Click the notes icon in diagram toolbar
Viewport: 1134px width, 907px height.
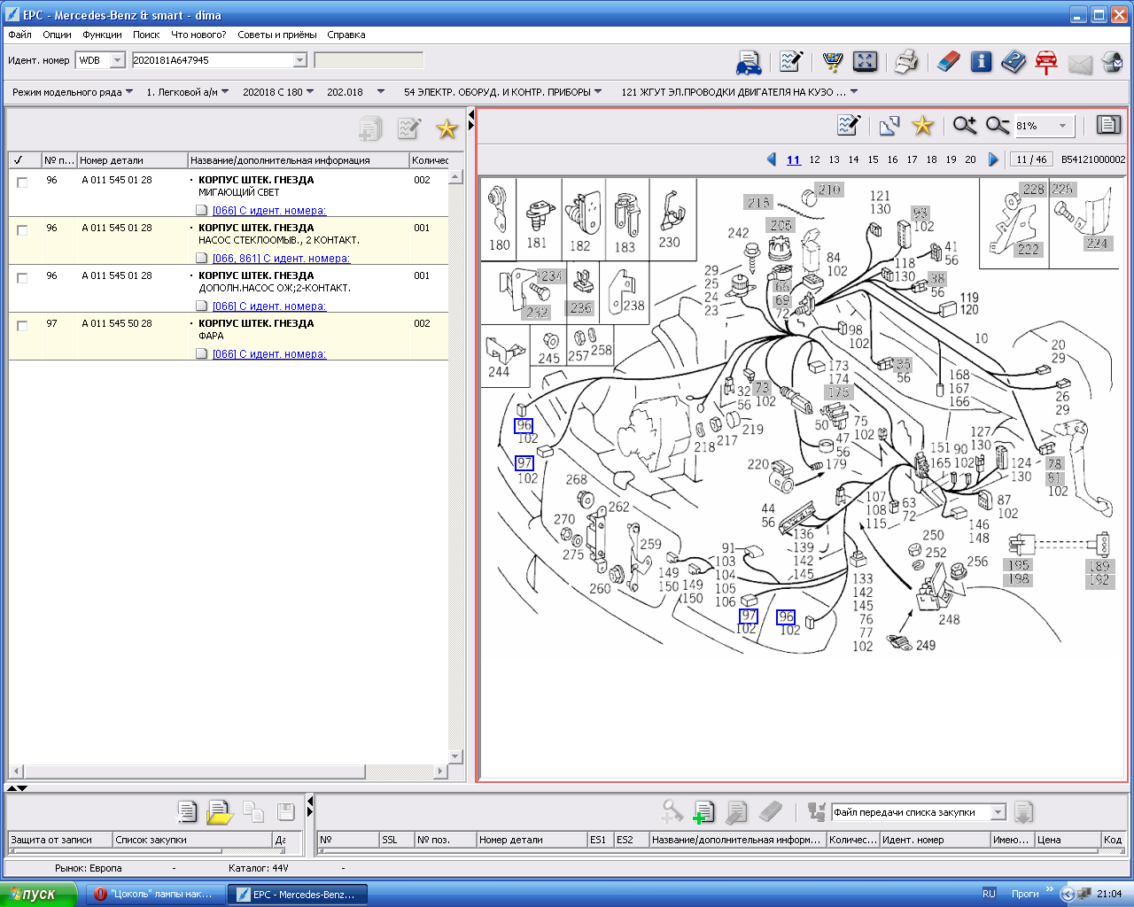coord(849,125)
